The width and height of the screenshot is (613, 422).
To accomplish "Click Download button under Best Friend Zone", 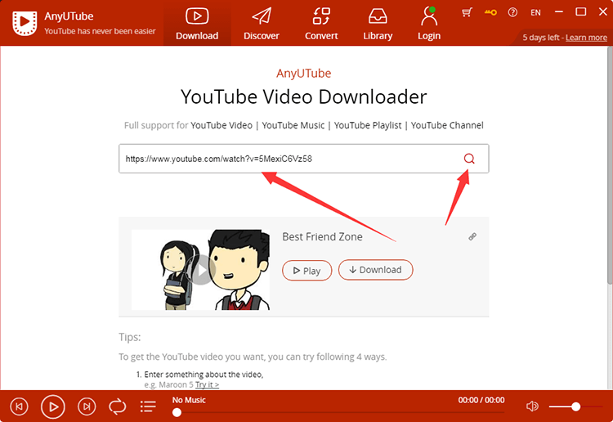I will (375, 270).
